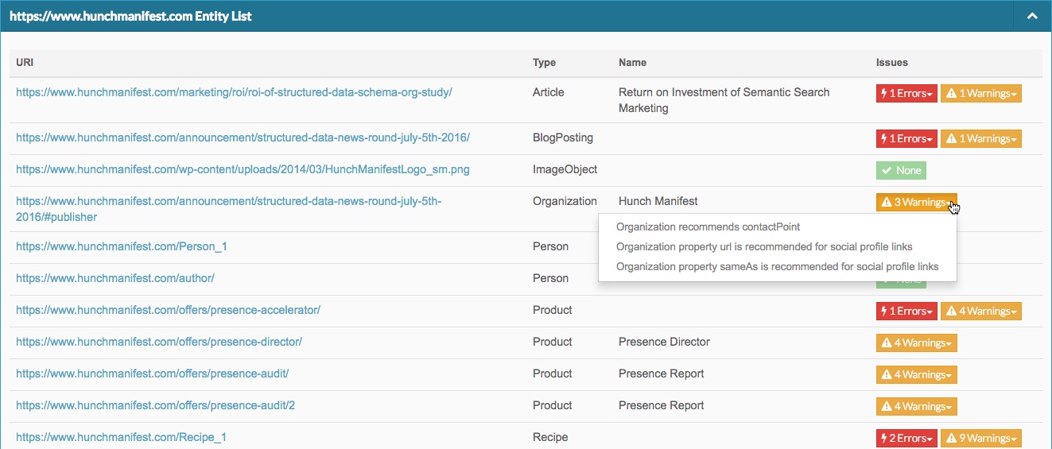Click the Name column header
This screenshot has height=449, width=1052.
pos(632,62)
